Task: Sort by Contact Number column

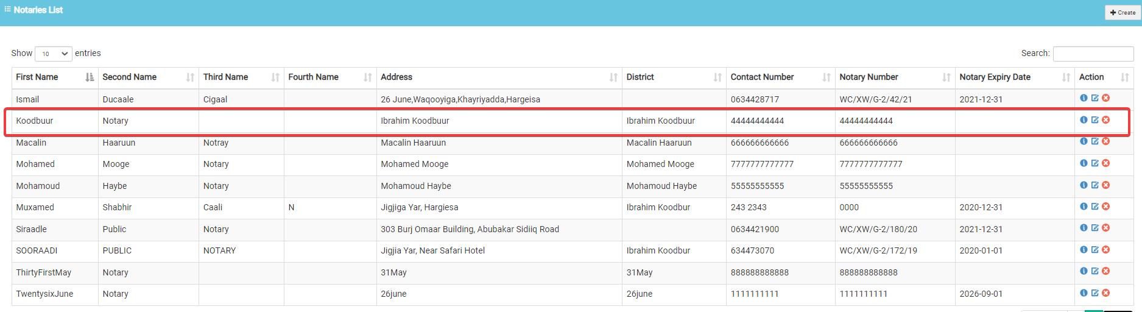Action: point(781,77)
